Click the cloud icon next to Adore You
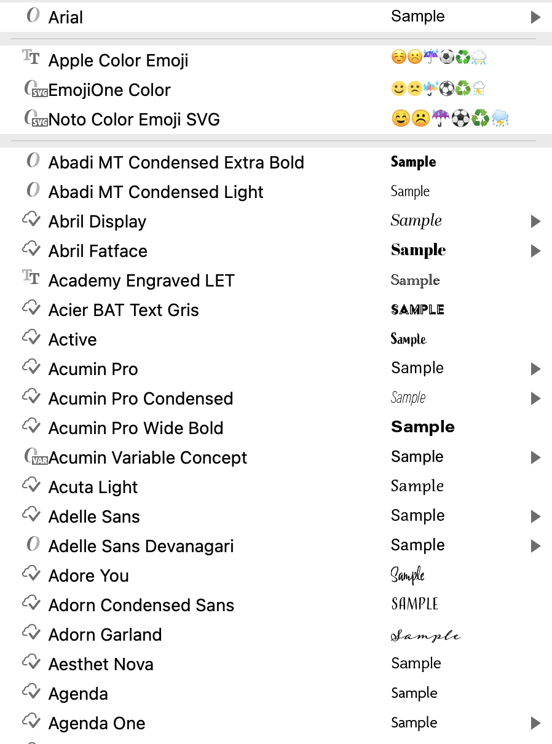Viewport: 552px width, 744px height. click(x=31, y=573)
